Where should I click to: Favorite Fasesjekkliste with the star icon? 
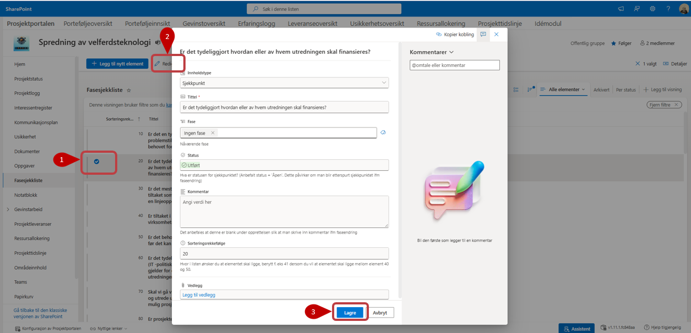pyautogui.click(x=129, y=90)
